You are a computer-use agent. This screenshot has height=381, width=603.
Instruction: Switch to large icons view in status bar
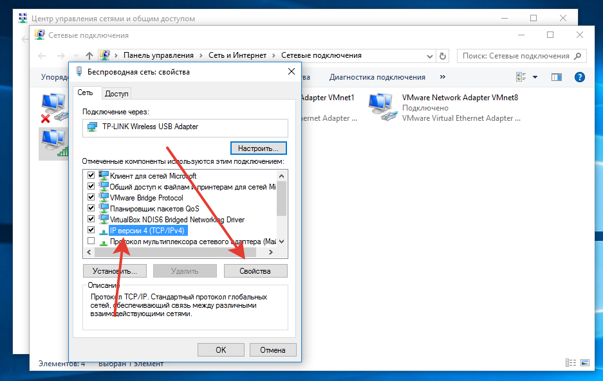[585, 362]
